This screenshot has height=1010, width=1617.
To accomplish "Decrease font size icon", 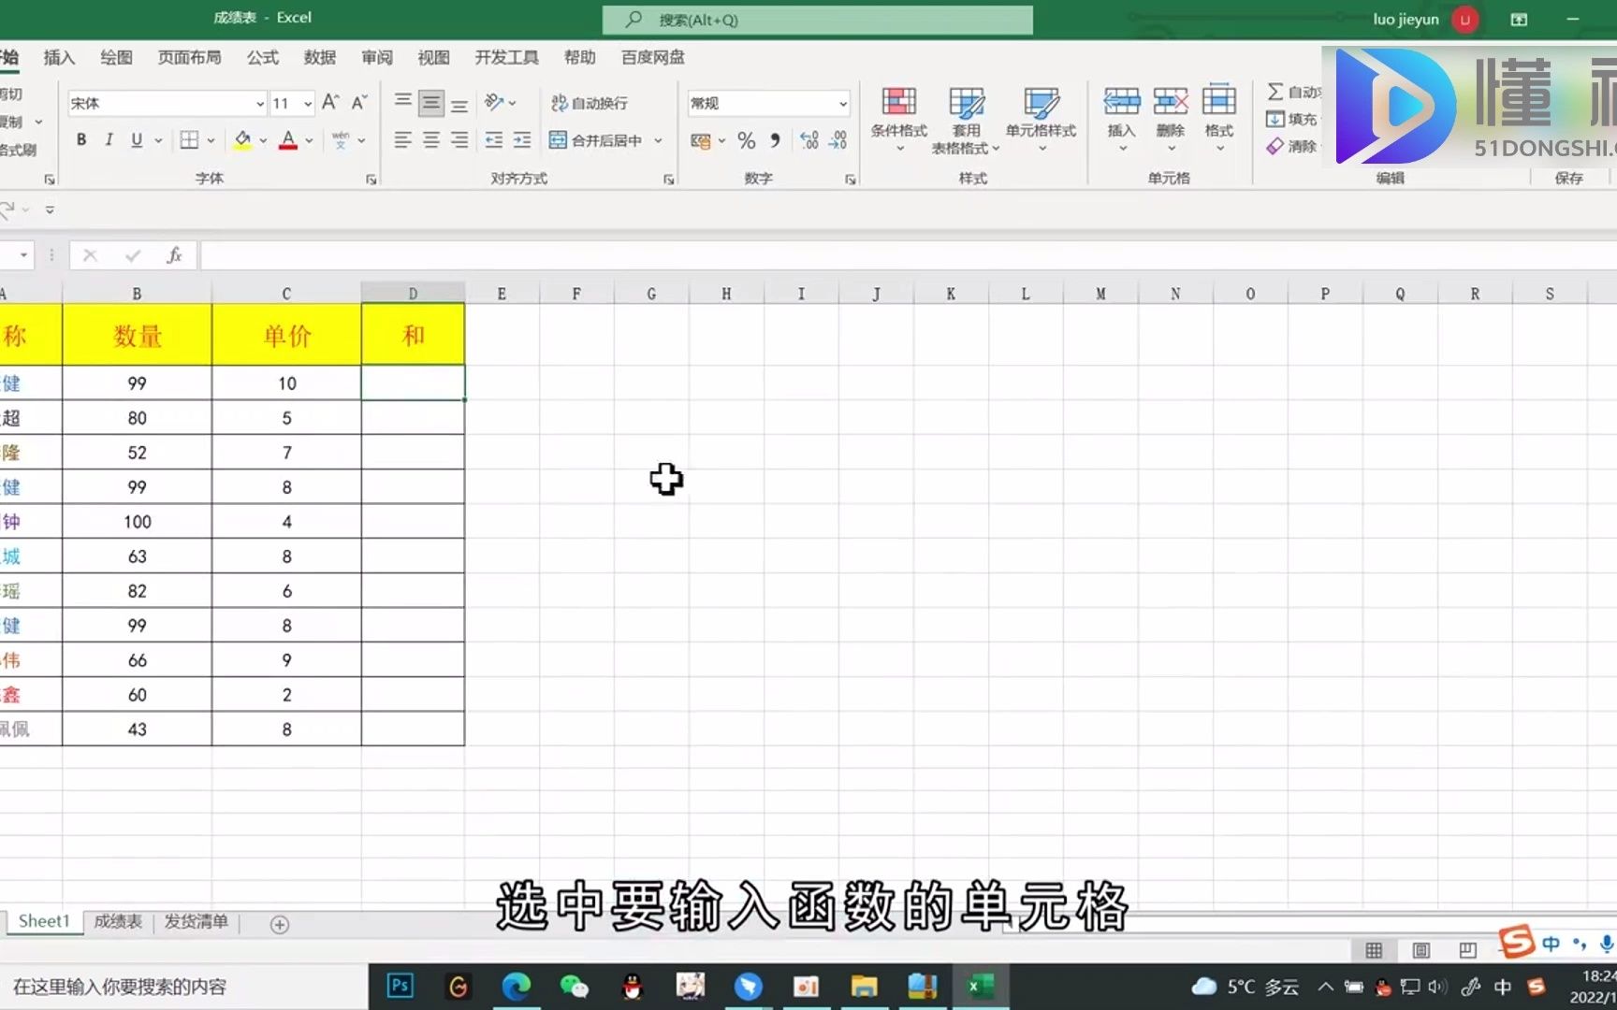I will (x=358, y=103).
